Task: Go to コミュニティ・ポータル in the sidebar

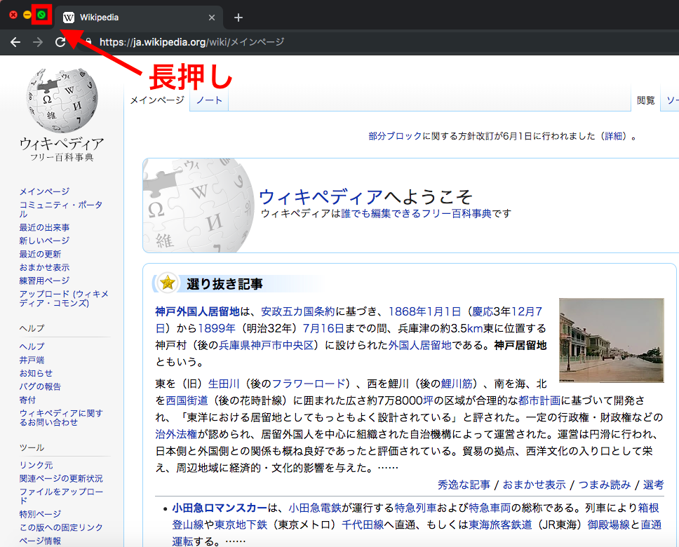Action: pyautogui.click(x=60, y=209)
